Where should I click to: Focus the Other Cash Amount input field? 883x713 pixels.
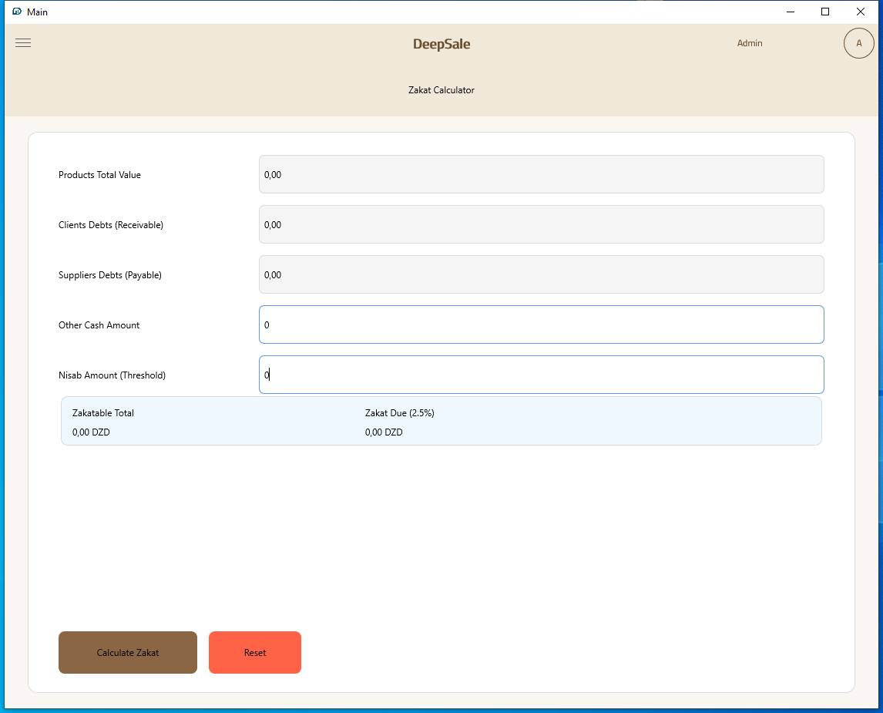tap(541, 325)
